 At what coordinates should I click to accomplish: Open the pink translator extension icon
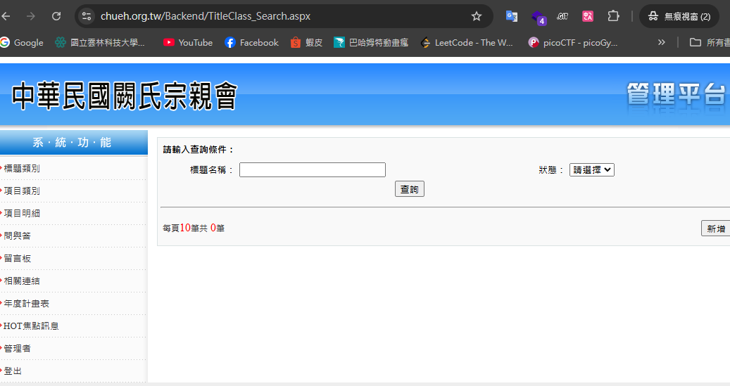(x=588, y=16)
